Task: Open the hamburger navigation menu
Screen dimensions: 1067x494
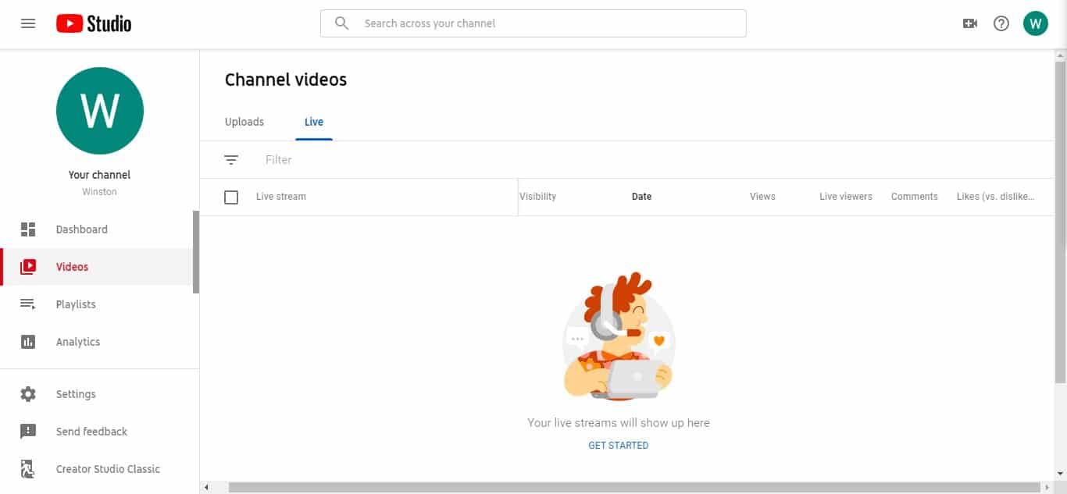Action: (x=28, y=23)
